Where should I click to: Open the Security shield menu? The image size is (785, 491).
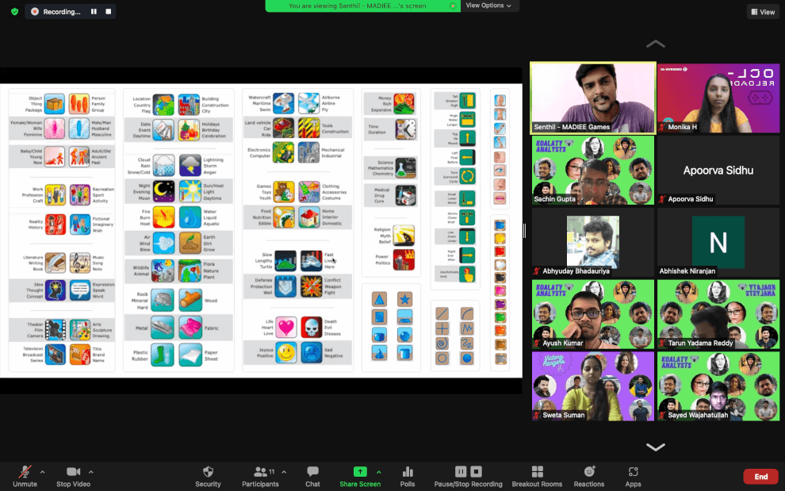[208, 476]
